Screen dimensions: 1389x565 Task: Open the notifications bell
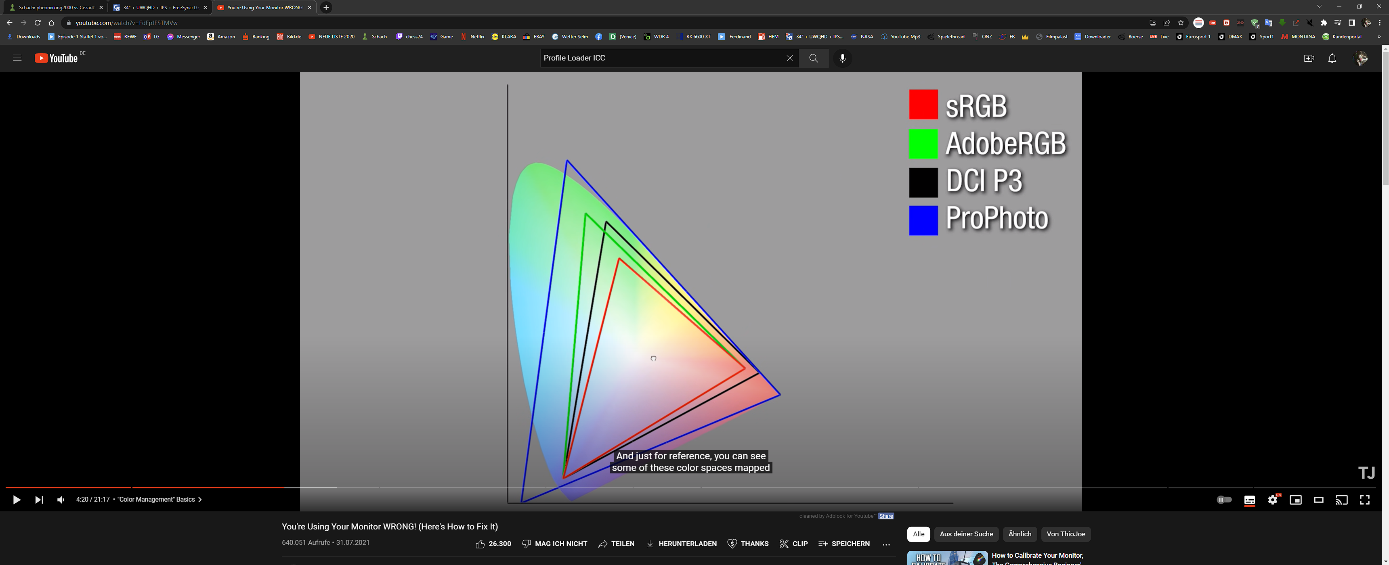[x=1332, y=58]
